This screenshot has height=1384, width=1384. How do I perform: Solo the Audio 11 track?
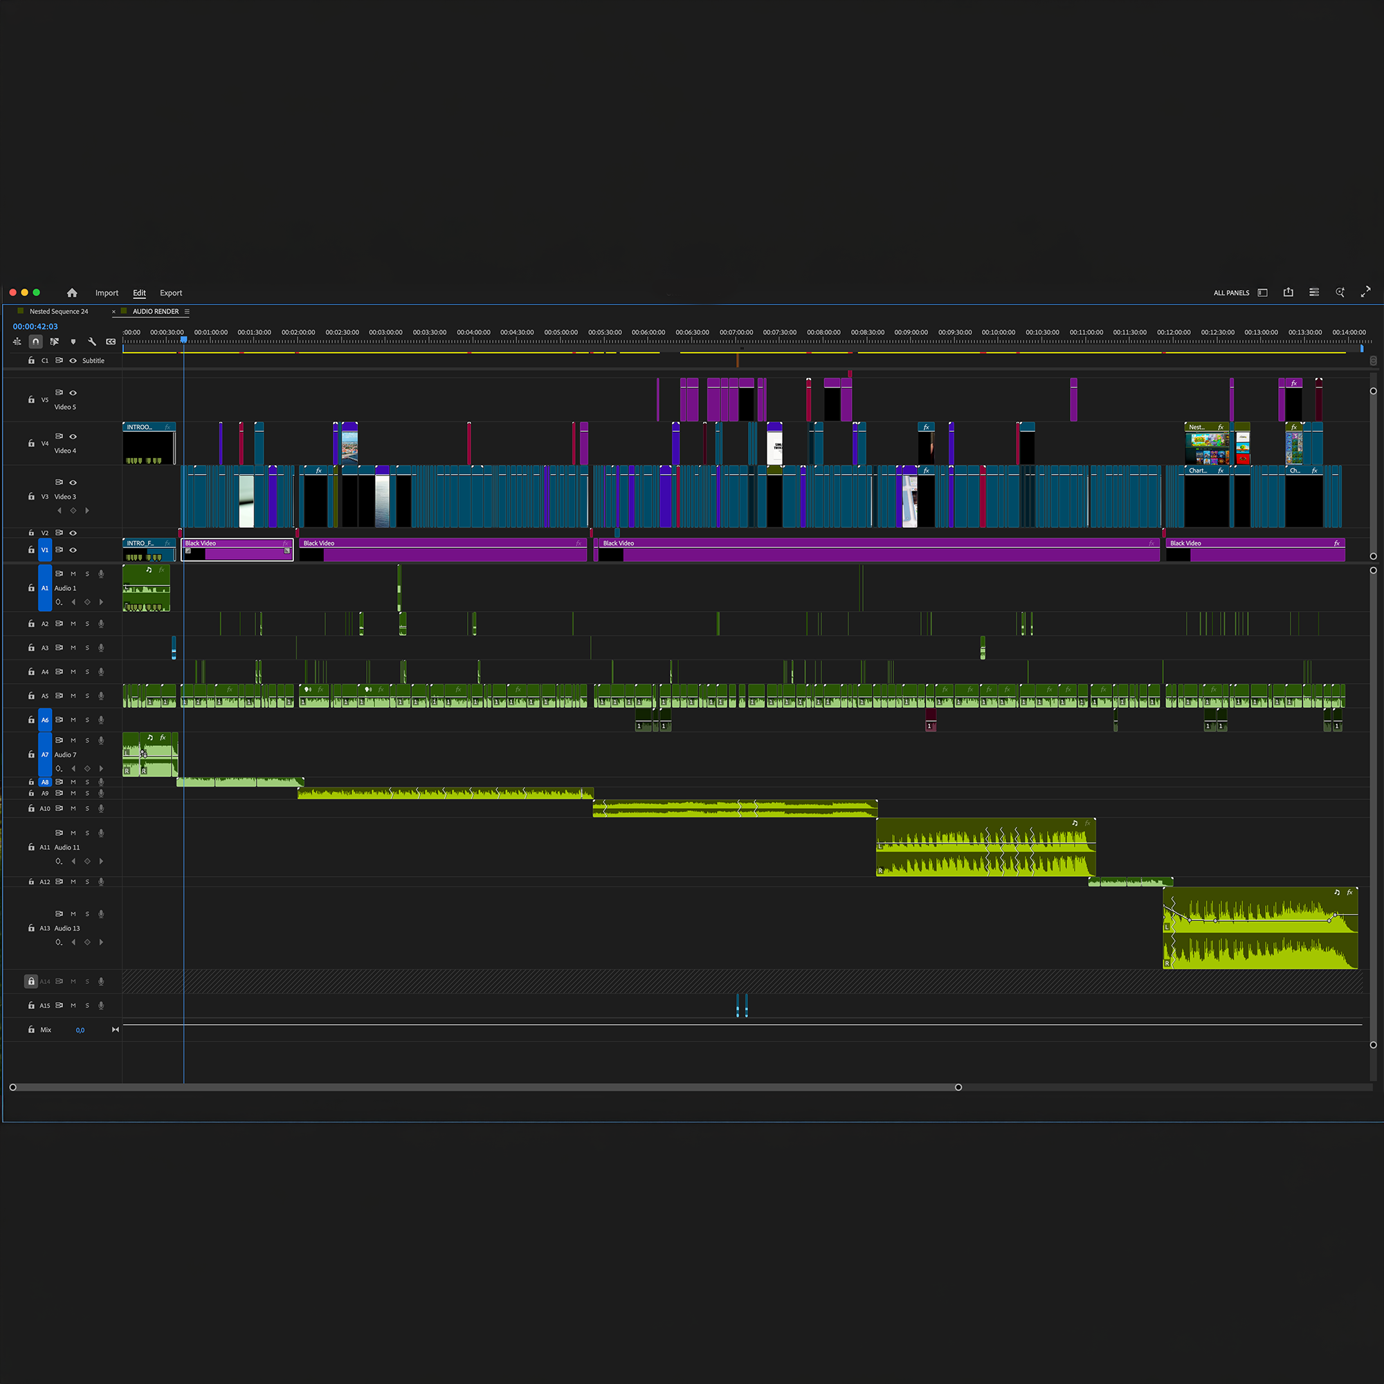pyautogui.click(x=87, y=833)
